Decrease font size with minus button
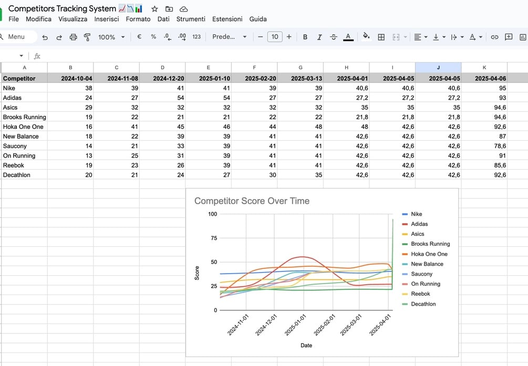The width and height of the screenshot is (528, 366). click(260, 37)
